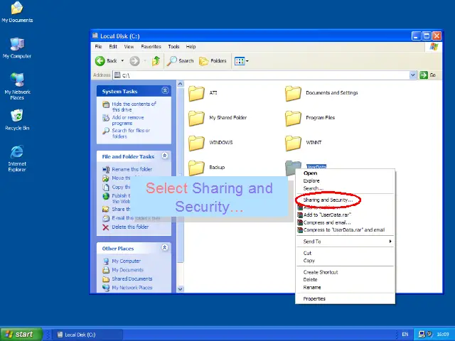Click Add or remove programs link
The height and width of the screenshot is (341, 455).
tap(128, 120)
